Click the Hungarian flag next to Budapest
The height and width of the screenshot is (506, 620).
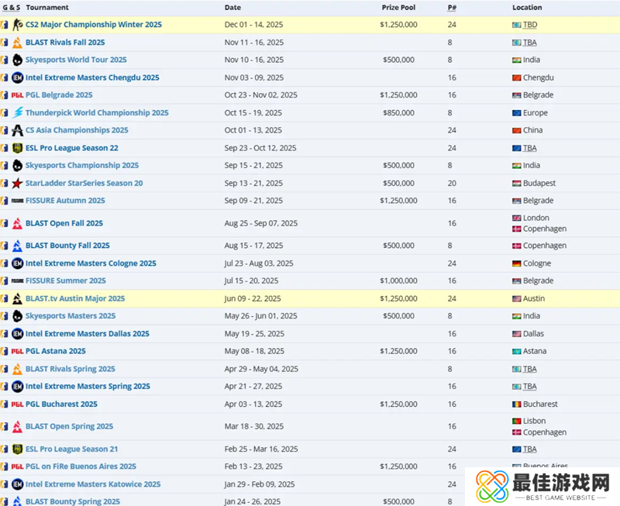point(516,184)
